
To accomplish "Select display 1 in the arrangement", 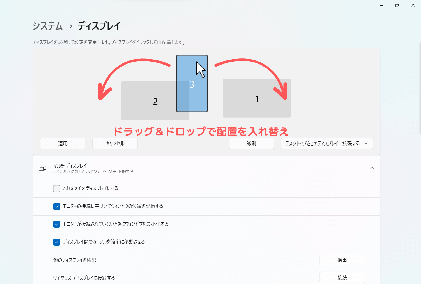I will 257,98.
